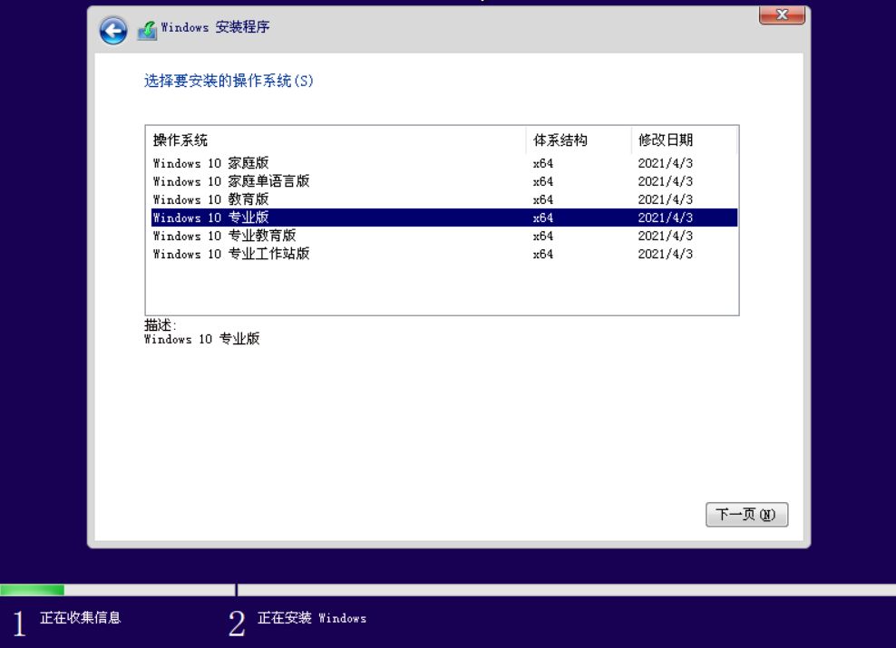This screenshot has width=896, height=648.
Task: Click the 体系结构 column header
Action: point(579,140)
